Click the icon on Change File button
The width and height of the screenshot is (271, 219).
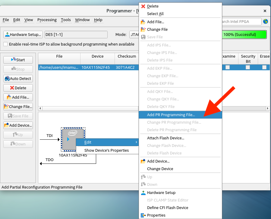(x=6, y=106)
